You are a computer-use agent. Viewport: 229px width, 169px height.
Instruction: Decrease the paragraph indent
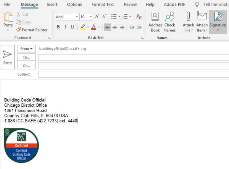click(x=132, y=27)
